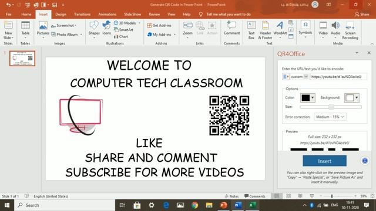This screenshot has height=211, width=376.
Task: Expand the 3D Models dropdown arrow
Action: pyautogui.click(x=139, y=23)
